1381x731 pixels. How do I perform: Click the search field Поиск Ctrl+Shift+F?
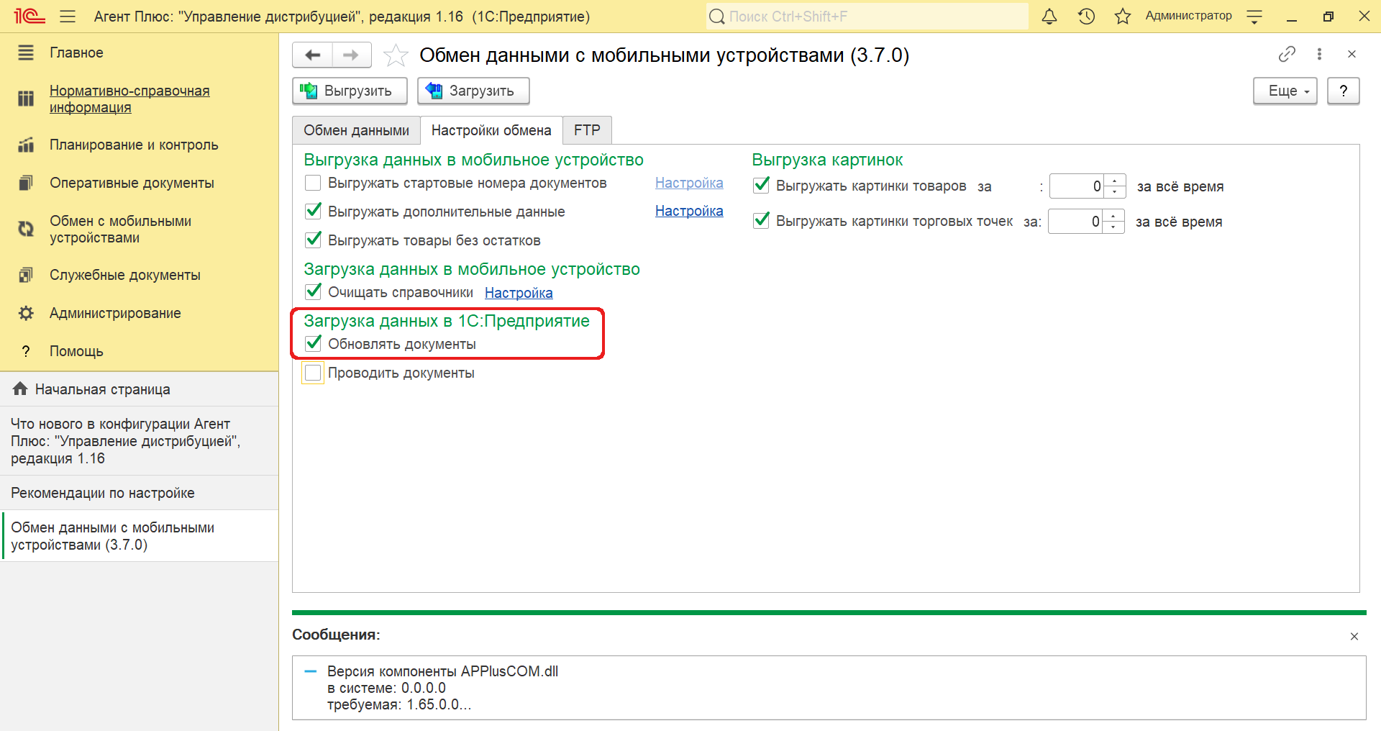(x=867, y=16)
